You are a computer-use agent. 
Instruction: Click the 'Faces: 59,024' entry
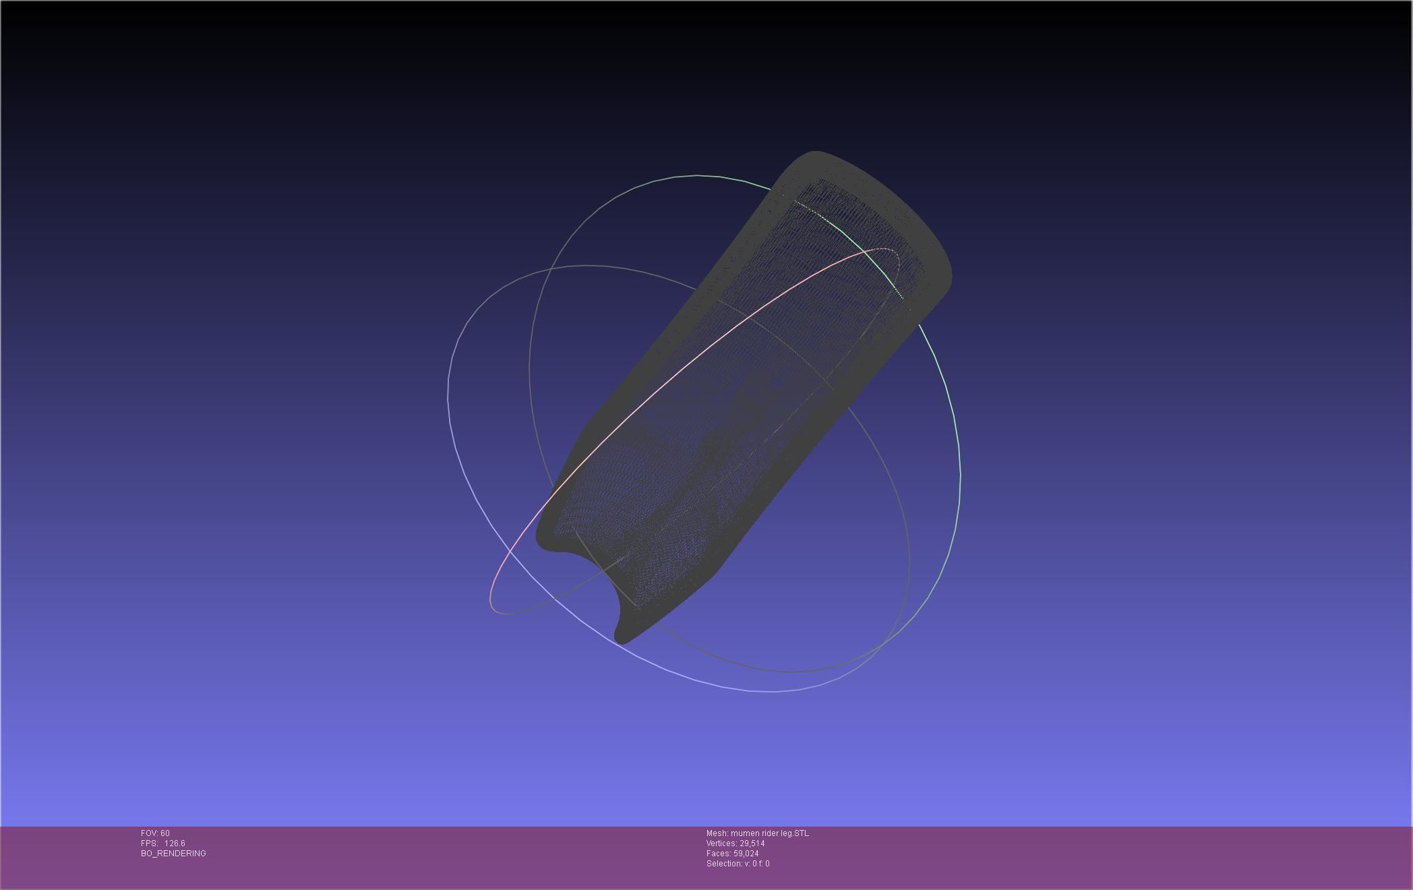(733, 854)
